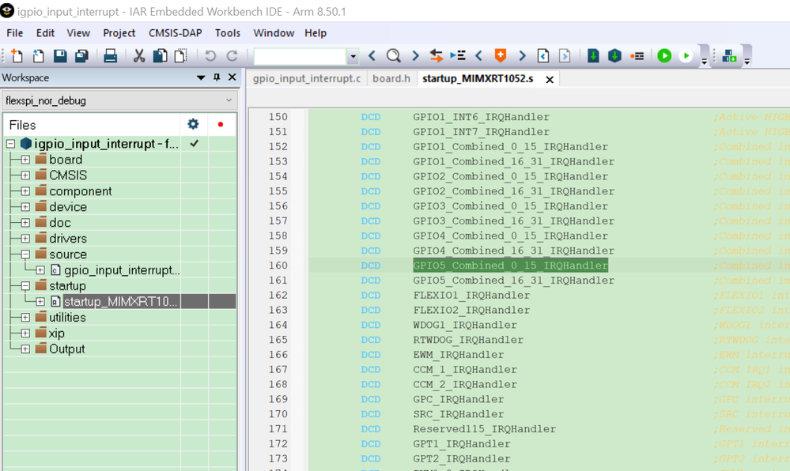Expand the component folder

pos(25,191)
